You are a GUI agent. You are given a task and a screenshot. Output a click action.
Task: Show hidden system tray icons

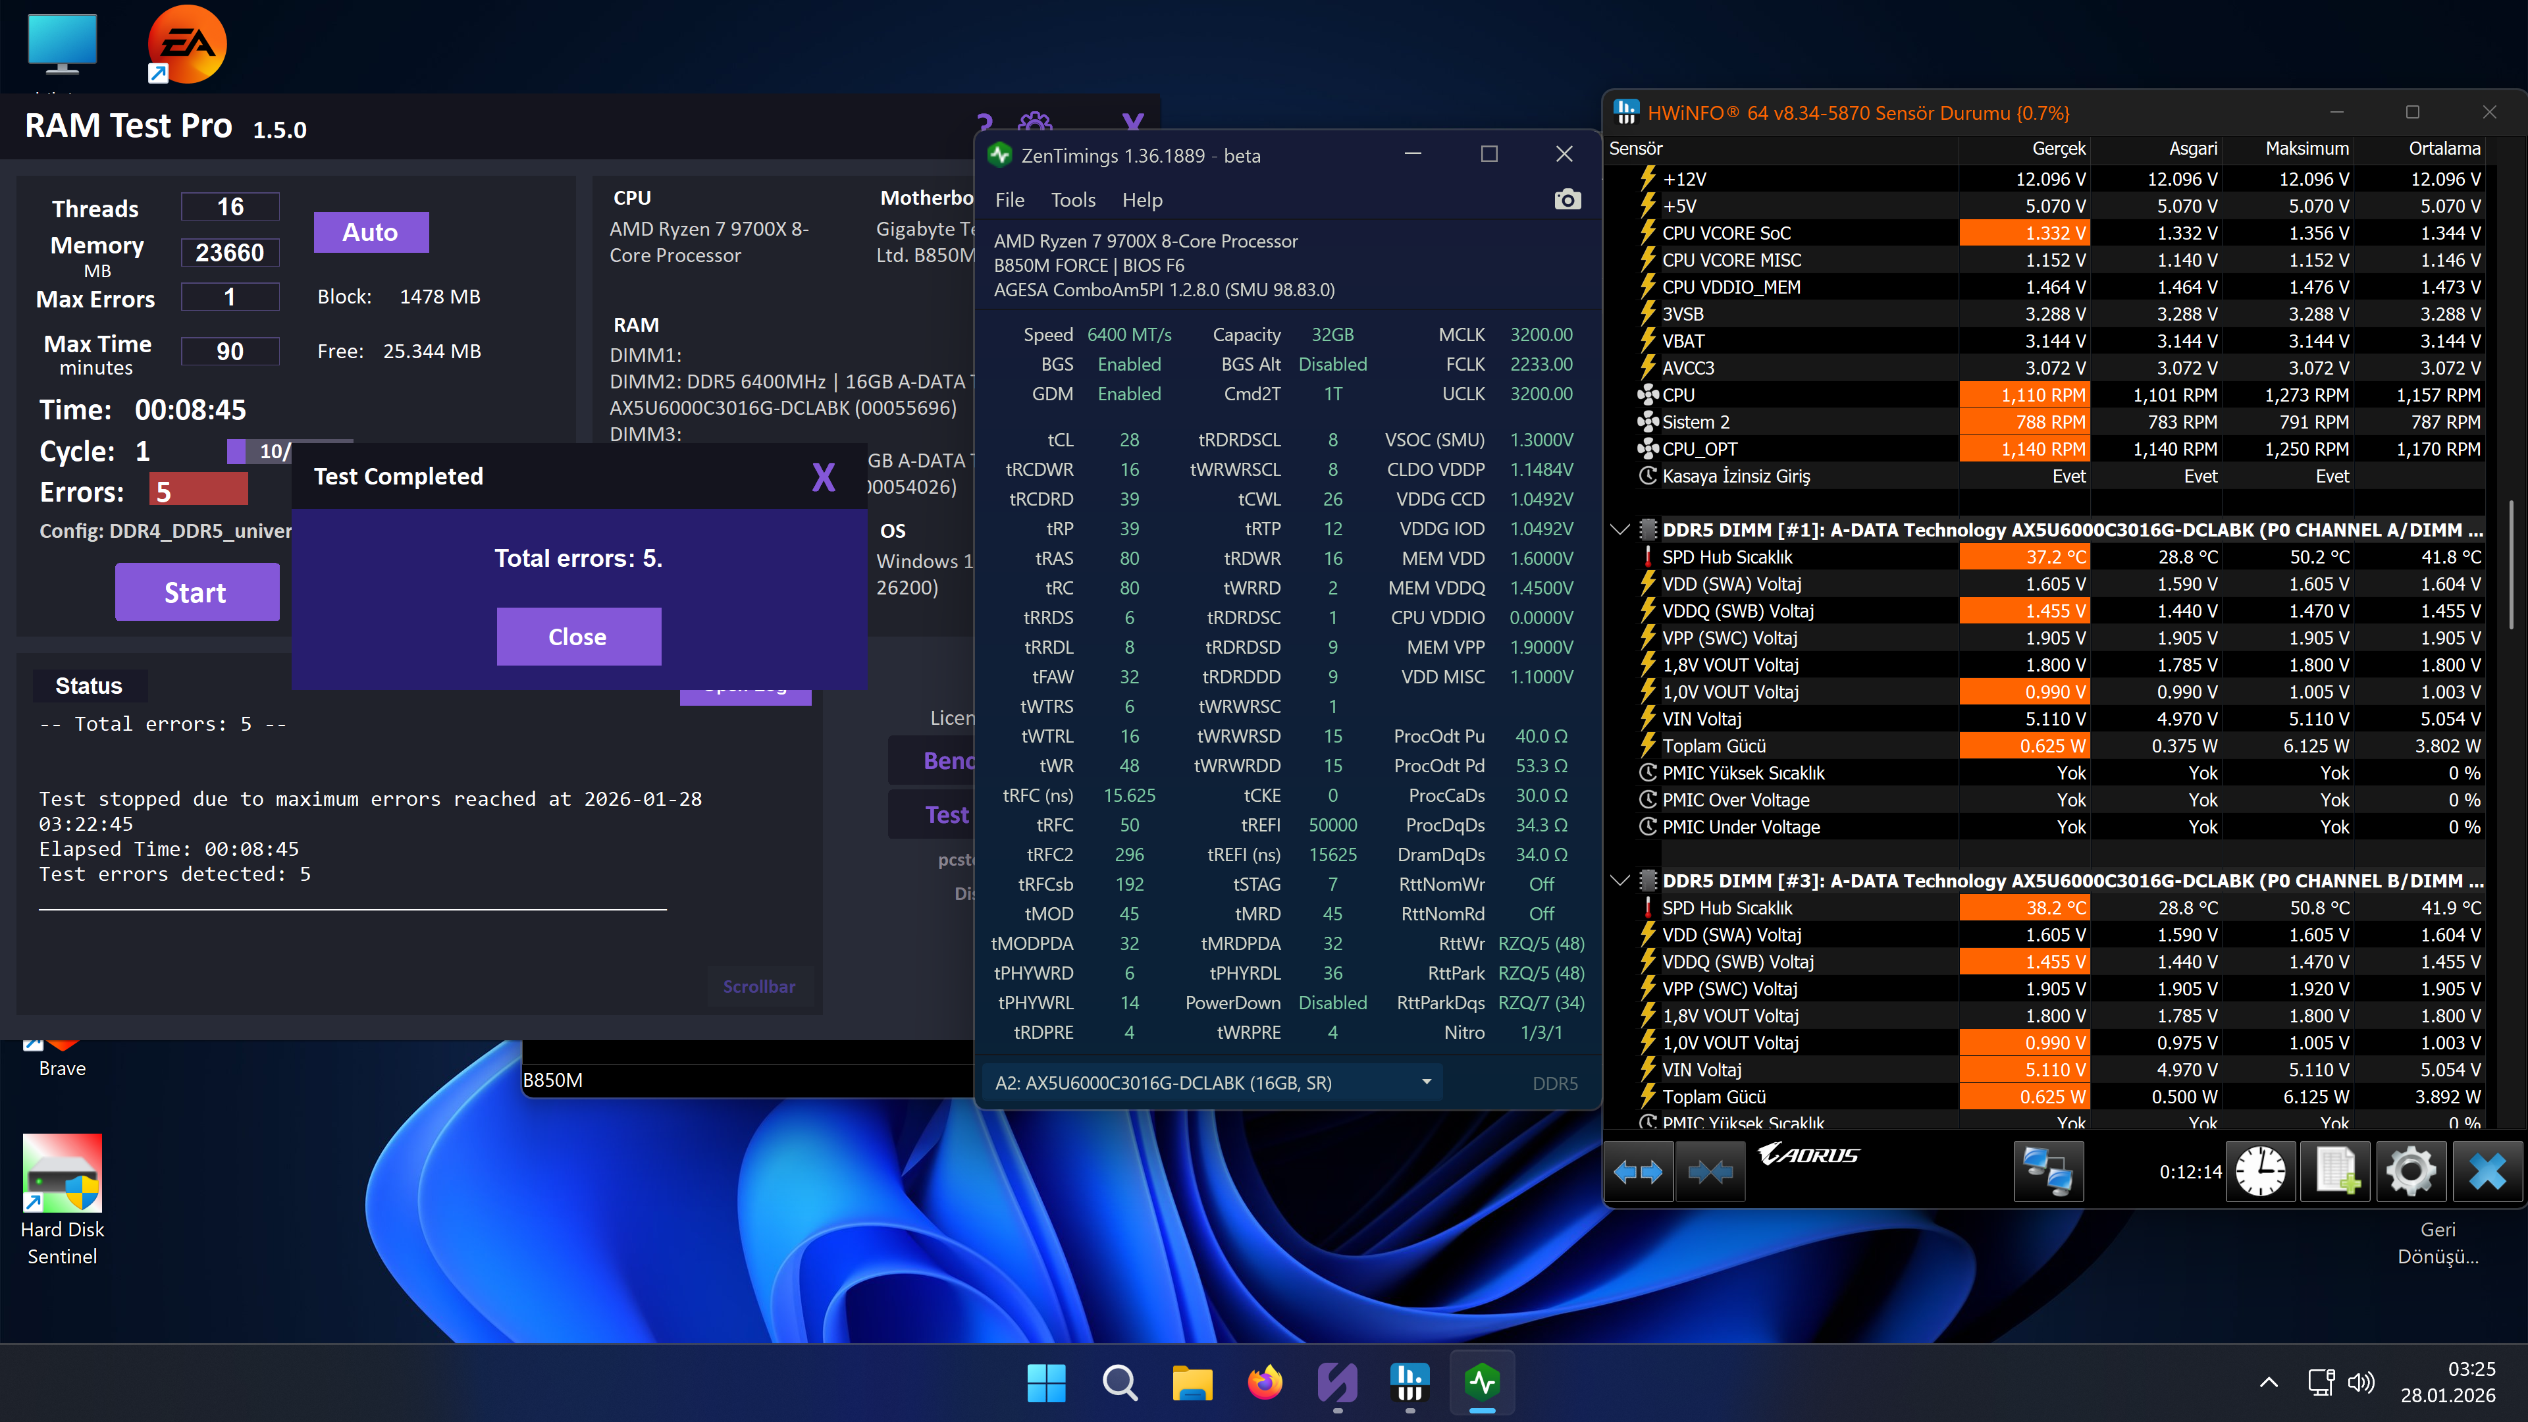click(2269, 1382)
